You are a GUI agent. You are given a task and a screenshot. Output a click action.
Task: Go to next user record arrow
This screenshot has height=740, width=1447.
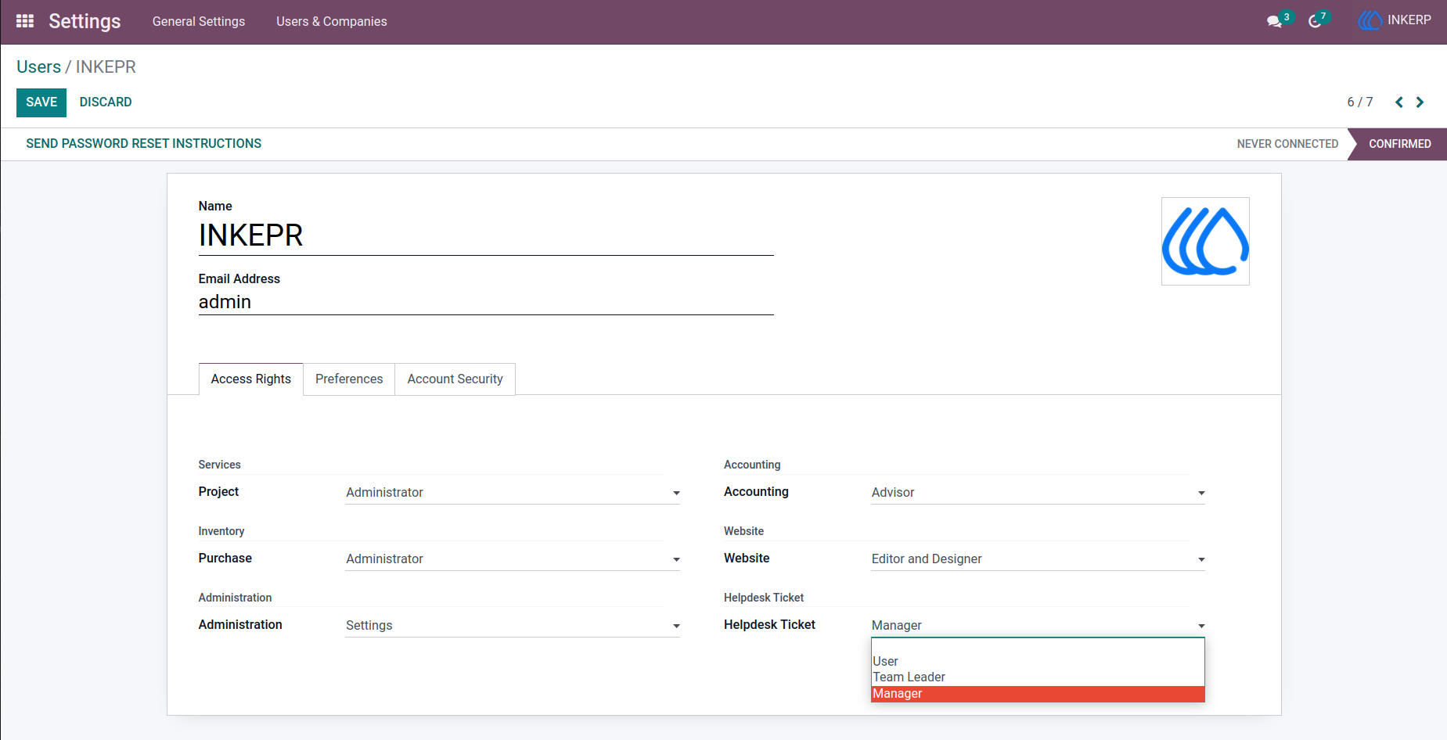(x=1420, y=102)
